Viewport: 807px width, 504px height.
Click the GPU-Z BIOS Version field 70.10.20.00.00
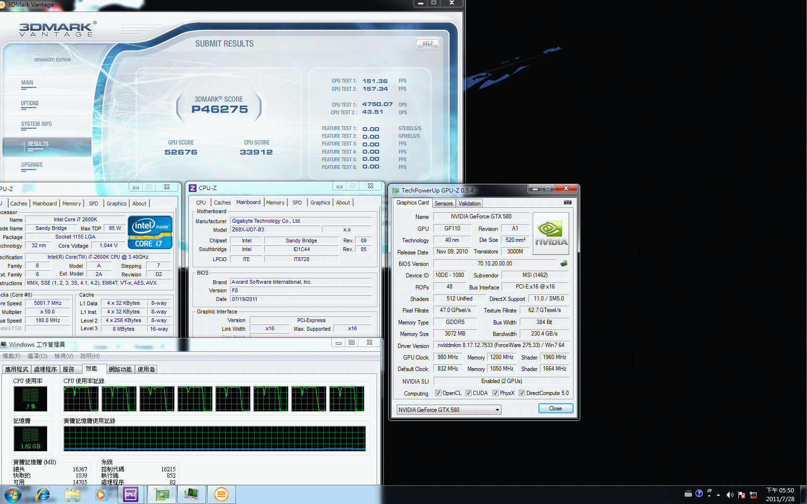tap(495, 264)
